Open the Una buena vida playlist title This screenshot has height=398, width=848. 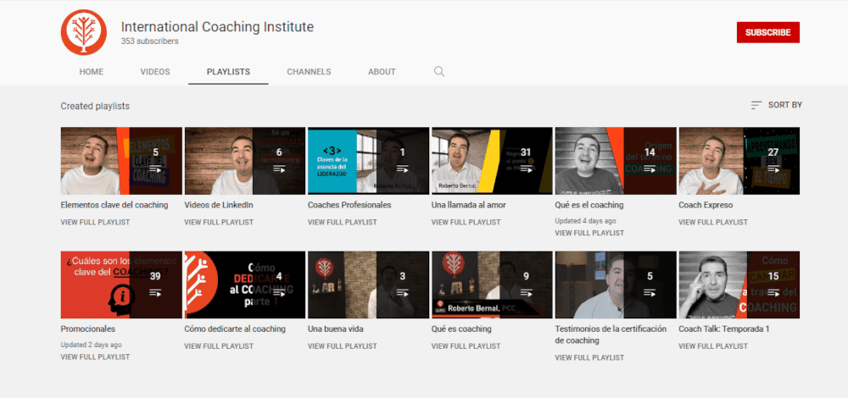pos(335,329)
